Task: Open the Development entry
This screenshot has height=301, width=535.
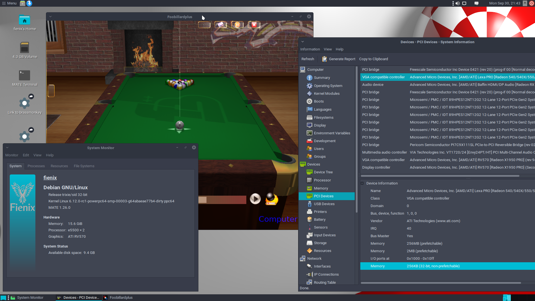Action: 325,141
